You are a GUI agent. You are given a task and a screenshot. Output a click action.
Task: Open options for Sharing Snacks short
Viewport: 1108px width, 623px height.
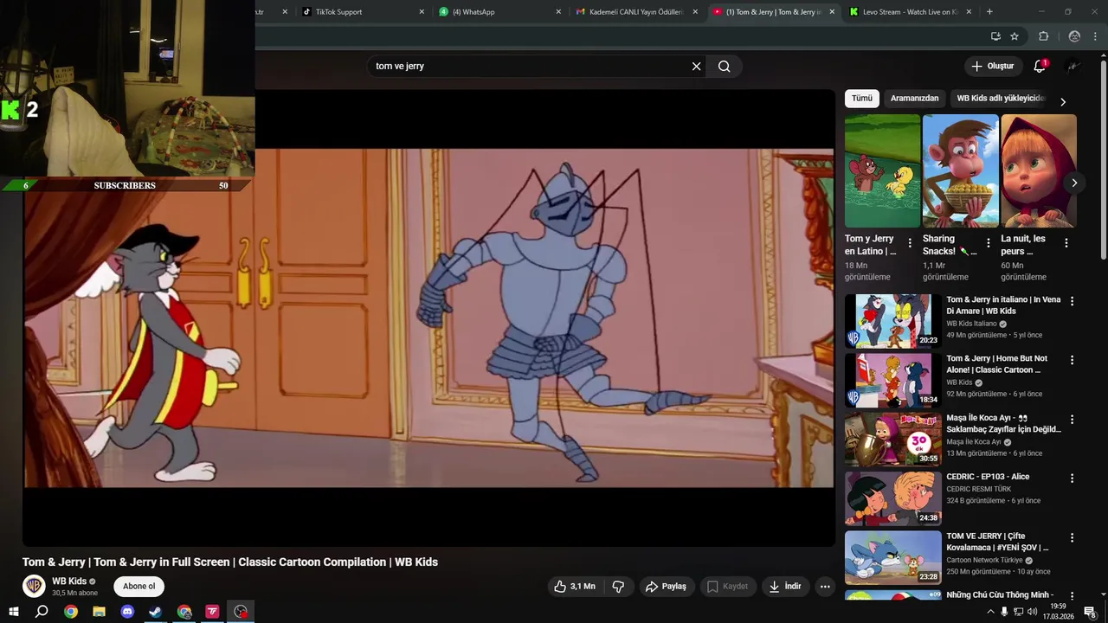coord(988,243)
